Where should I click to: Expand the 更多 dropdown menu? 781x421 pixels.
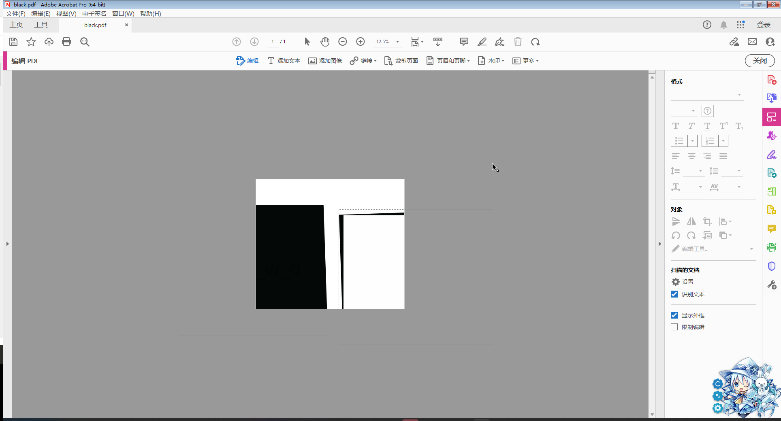[526, 61]
